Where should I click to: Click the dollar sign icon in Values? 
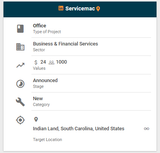tap(36, 62)
